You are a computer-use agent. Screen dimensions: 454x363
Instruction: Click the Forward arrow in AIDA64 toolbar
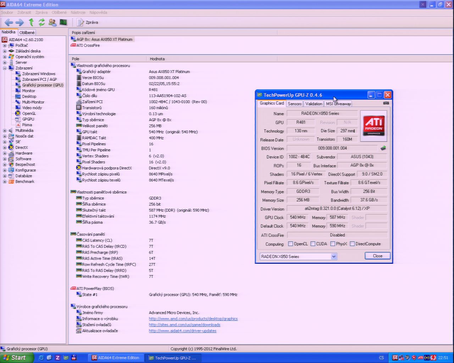(20, 22)
